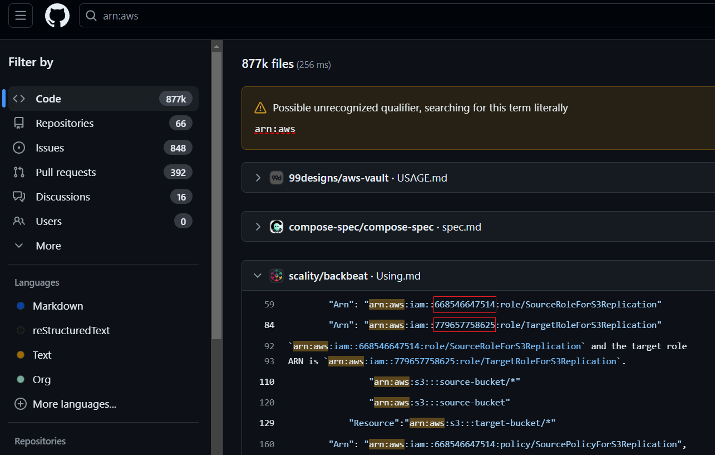Click the warning triangle icon
715x455 pixels.
[x=260, y=108]
